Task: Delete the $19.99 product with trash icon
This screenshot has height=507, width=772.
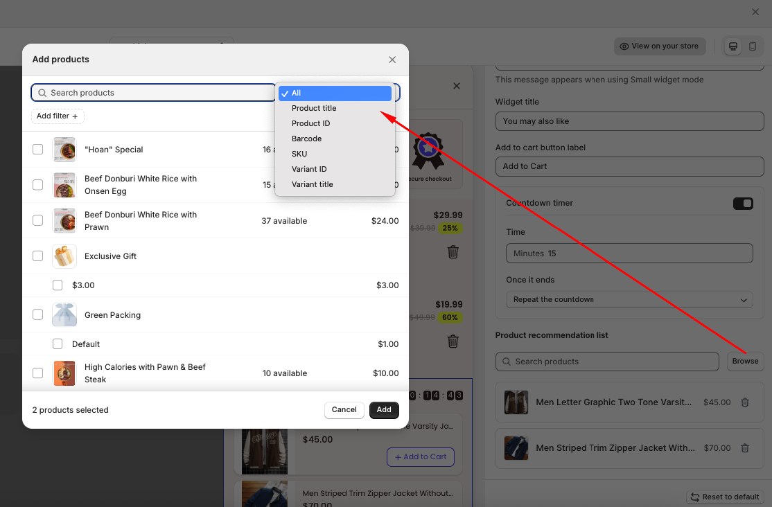Action: pyautogui.click(x=453, y=341)
